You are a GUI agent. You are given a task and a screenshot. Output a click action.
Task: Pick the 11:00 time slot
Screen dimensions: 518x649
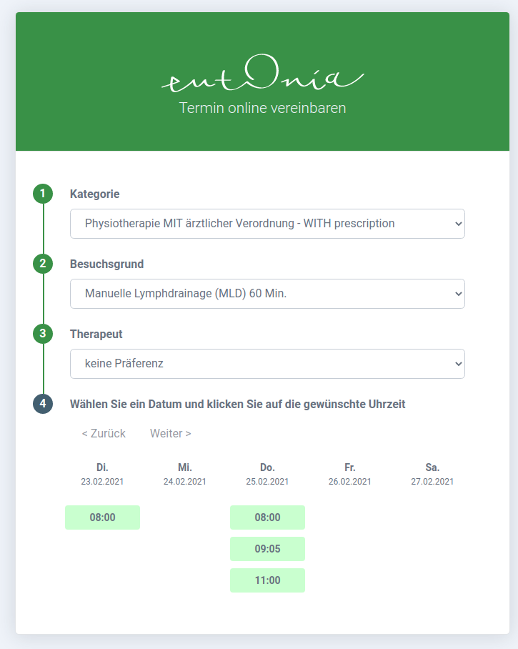tap(267, 580)
